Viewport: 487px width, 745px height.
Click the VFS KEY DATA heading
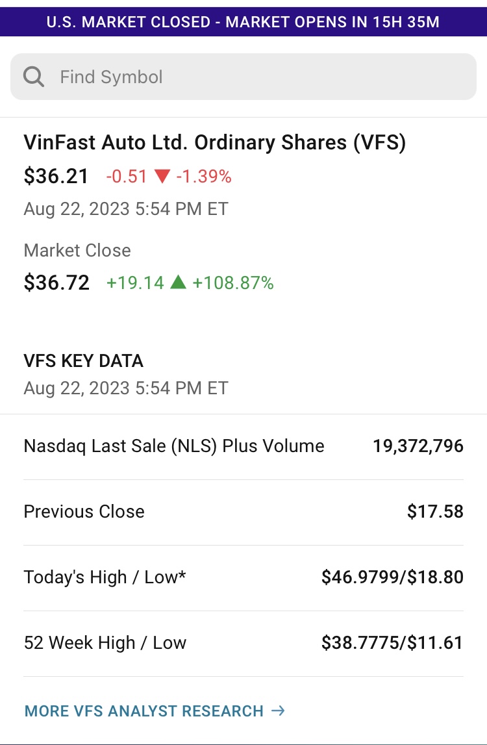[83, 361]
